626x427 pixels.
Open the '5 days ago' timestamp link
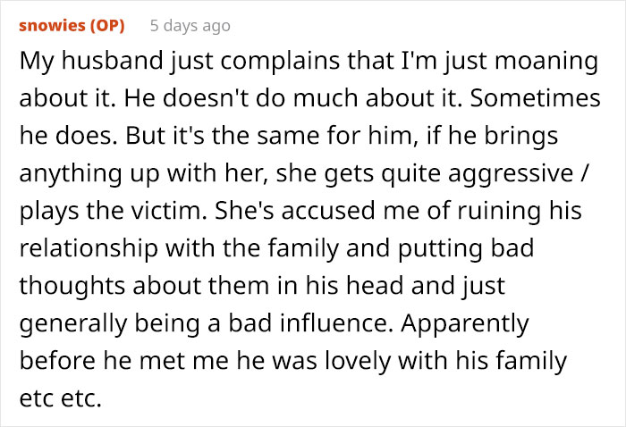(x=190, y=26)
